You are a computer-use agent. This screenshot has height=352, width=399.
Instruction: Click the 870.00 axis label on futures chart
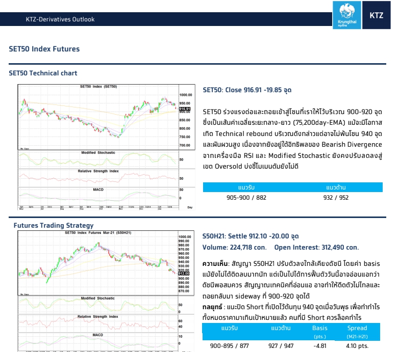tap(184, 291)
